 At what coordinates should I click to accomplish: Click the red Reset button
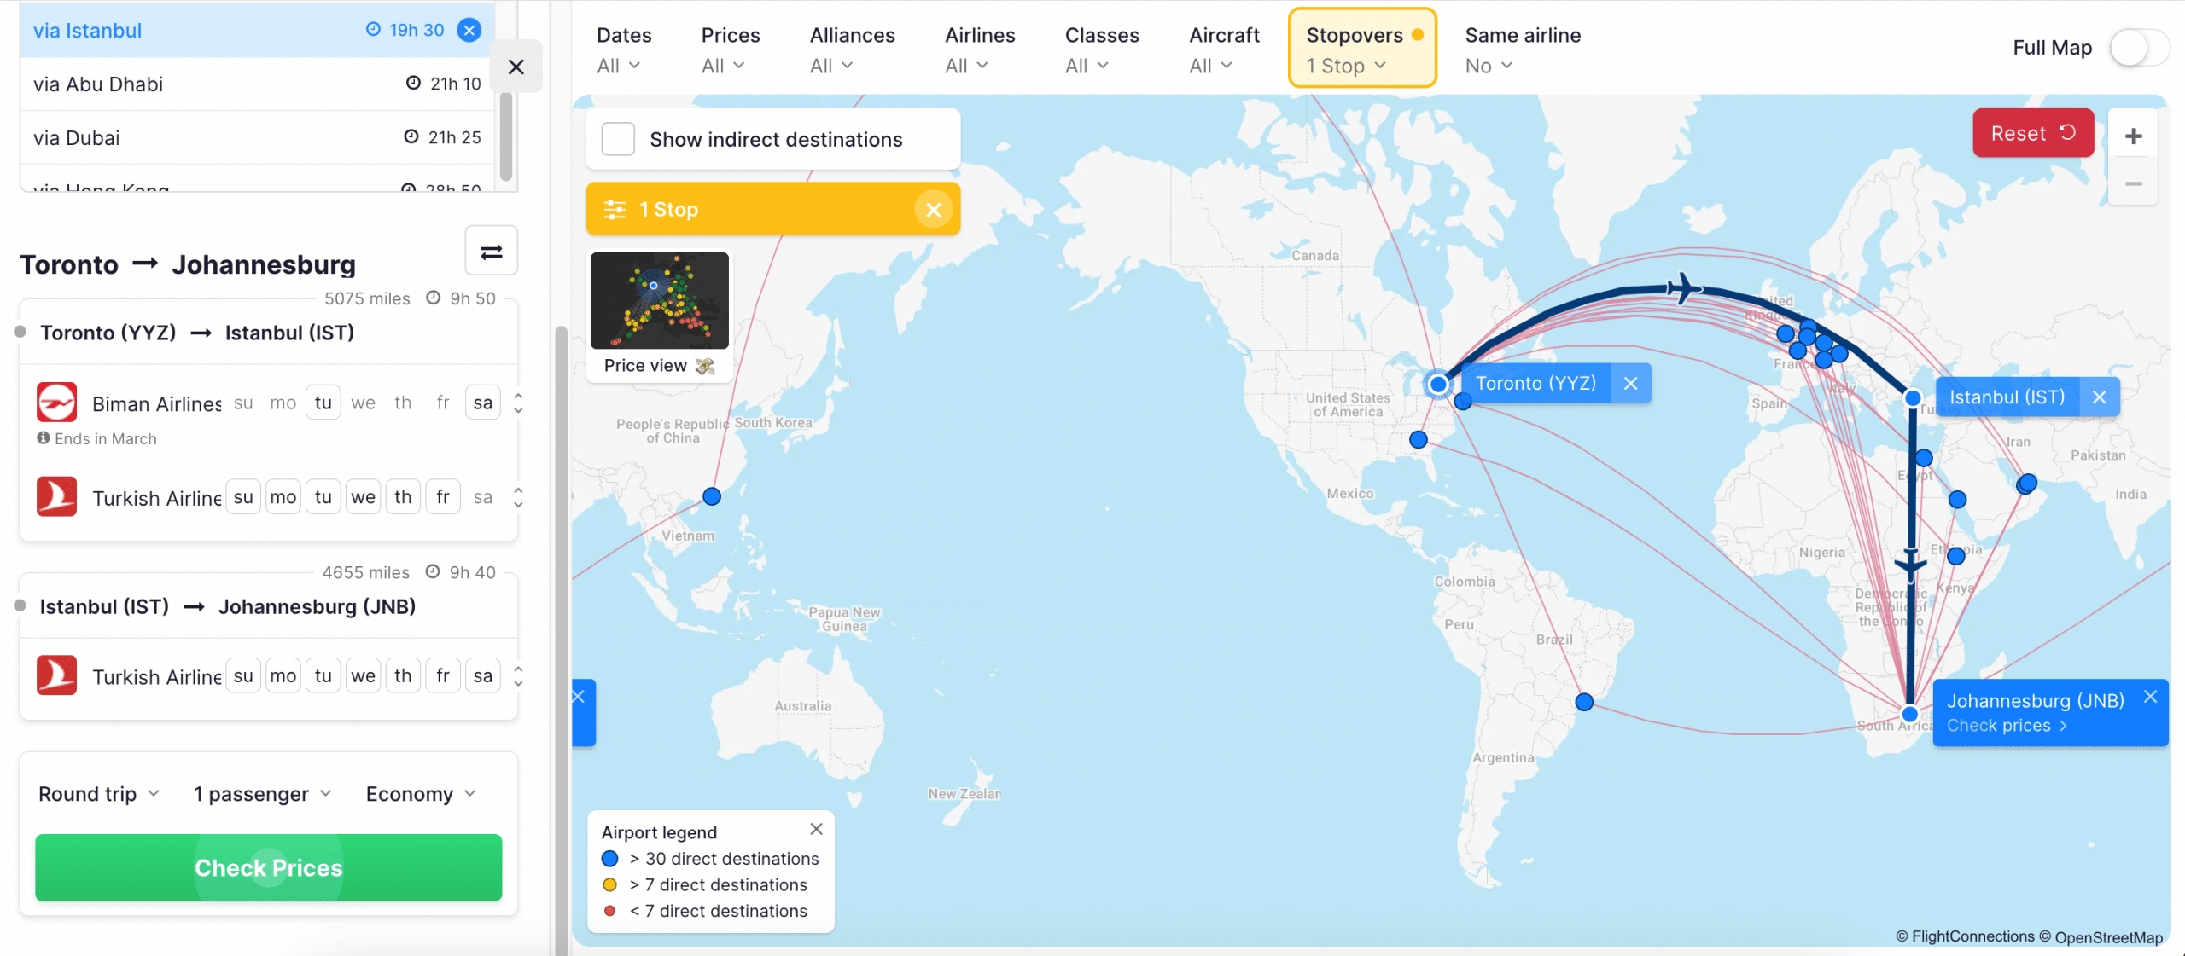pyautogui.click(x=2032, y=133)
